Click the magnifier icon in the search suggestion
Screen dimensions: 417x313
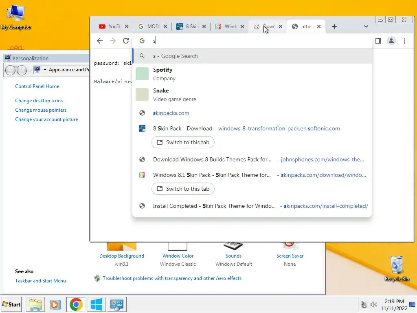pyautogui.click(x=142, y=56)
